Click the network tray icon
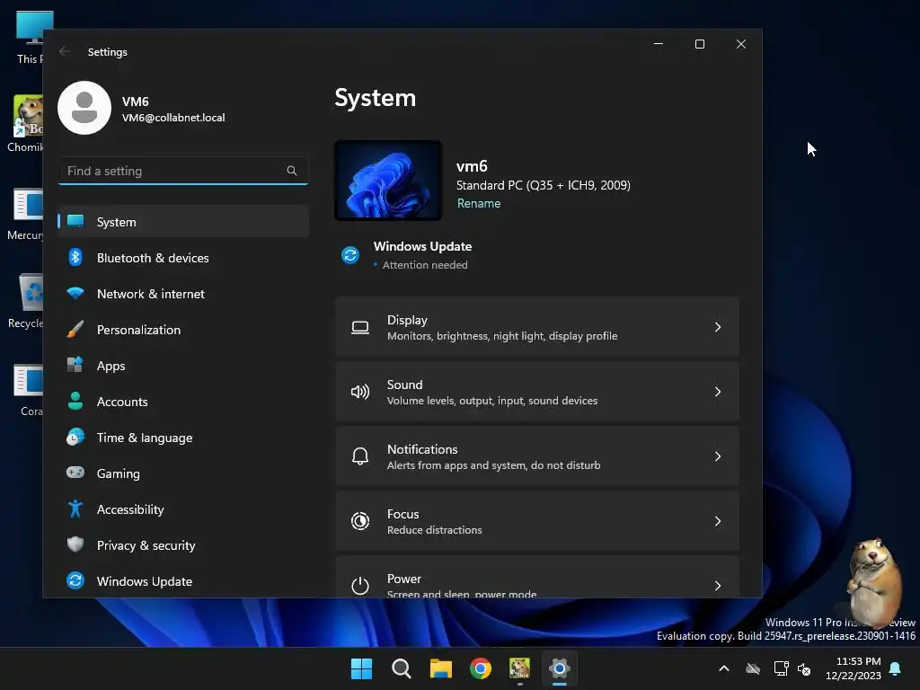The height and width of the screenshot is (690, 920). click(781, 668)
